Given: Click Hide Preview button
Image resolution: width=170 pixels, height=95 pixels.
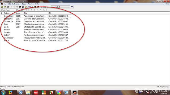Looking at the screenshot, I should pyautogui.click(x=163, y=87).
